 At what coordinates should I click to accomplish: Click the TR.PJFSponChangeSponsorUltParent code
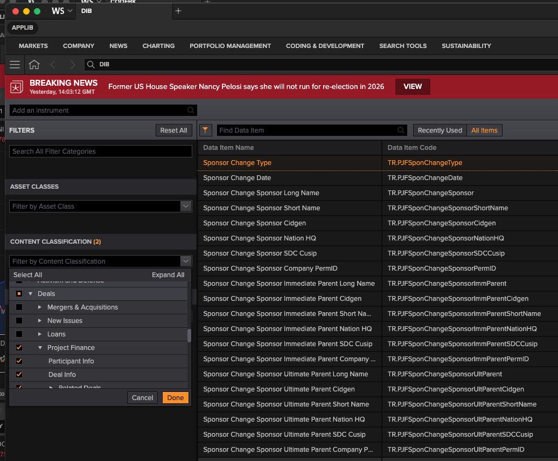[x=444, y=374]
